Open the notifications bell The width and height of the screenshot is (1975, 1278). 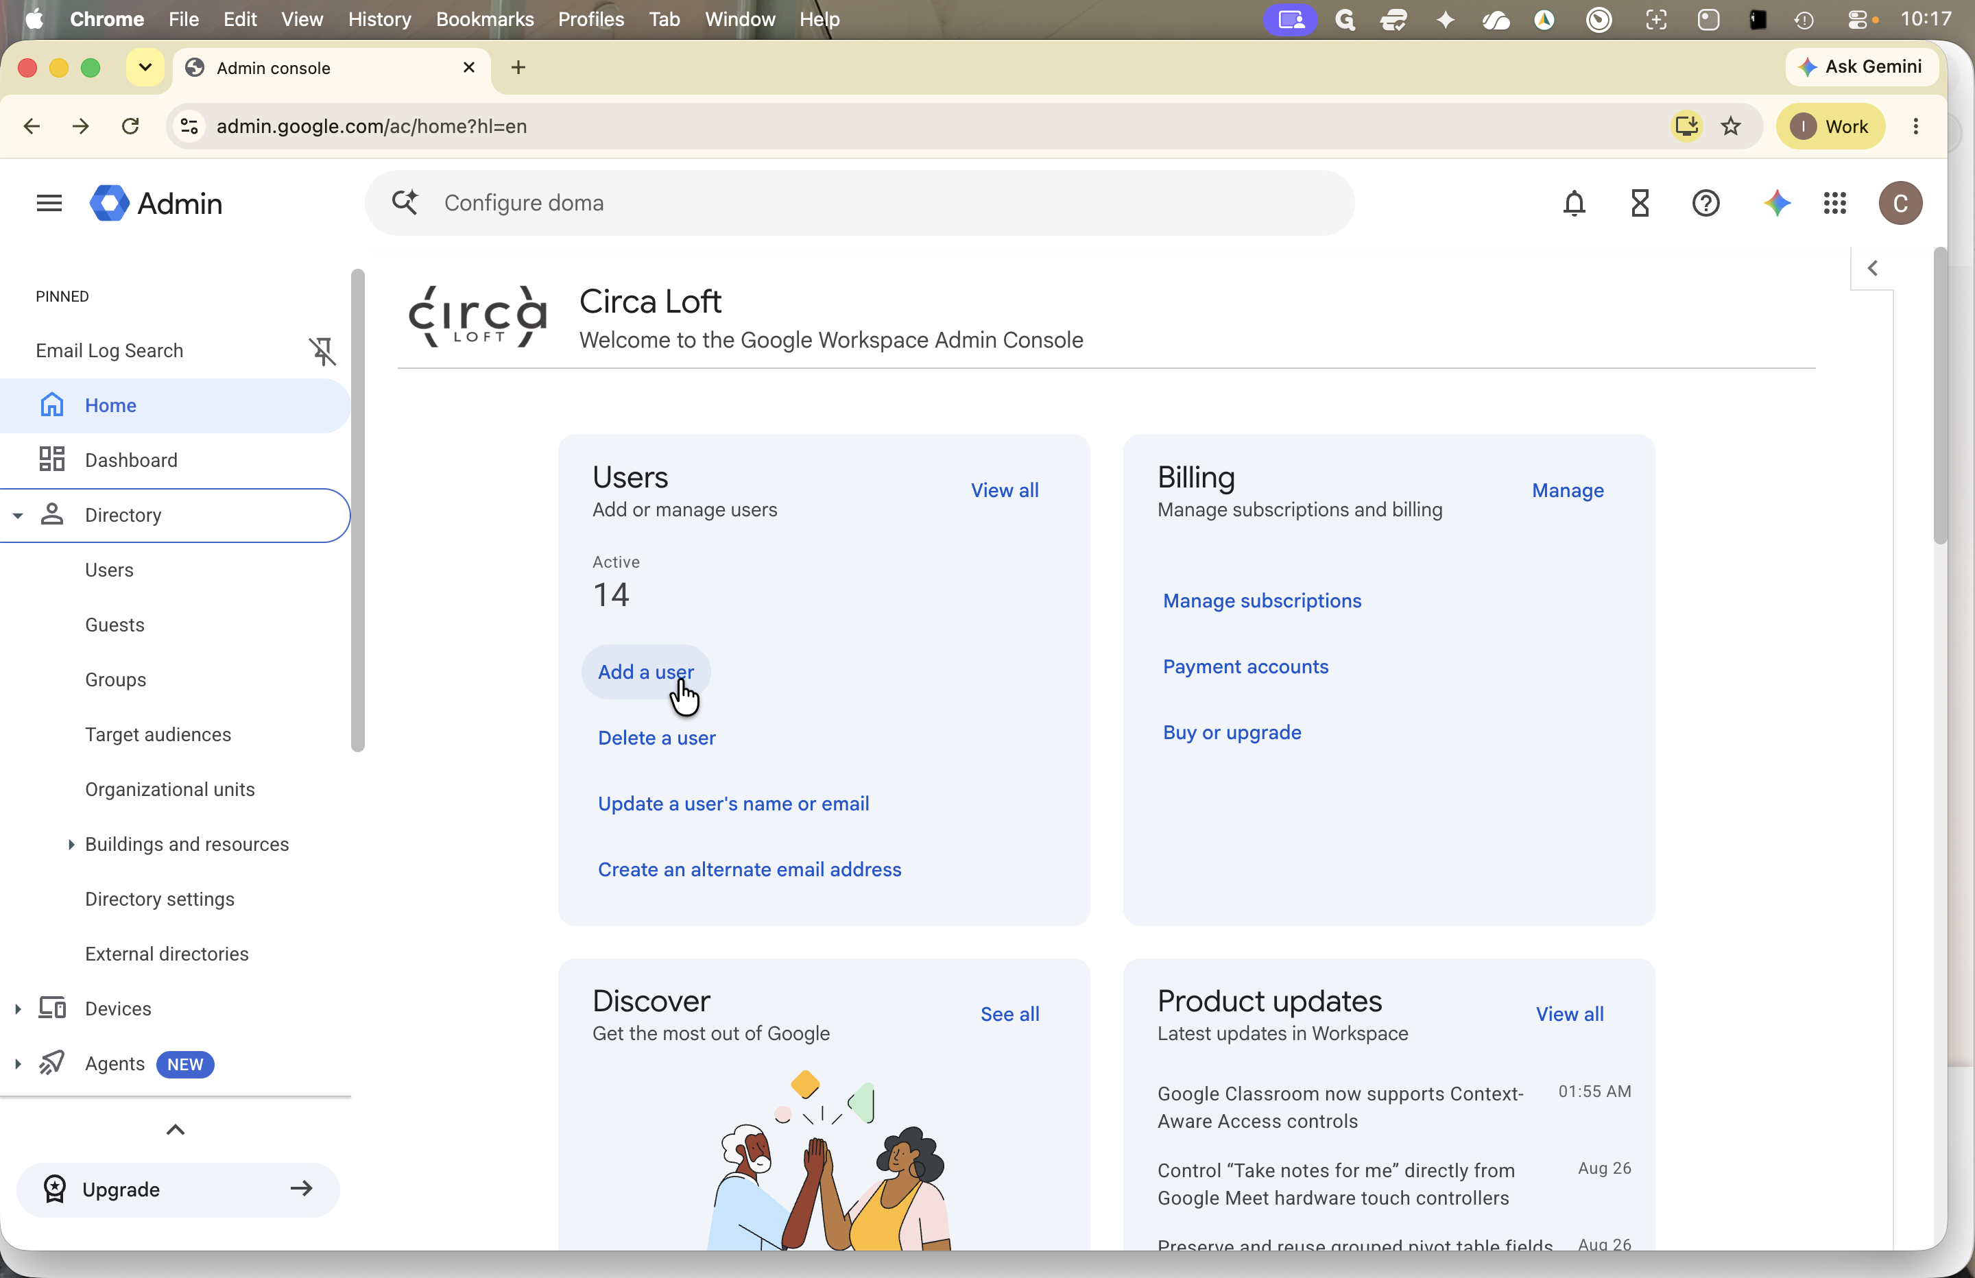tap(1573, 204)
